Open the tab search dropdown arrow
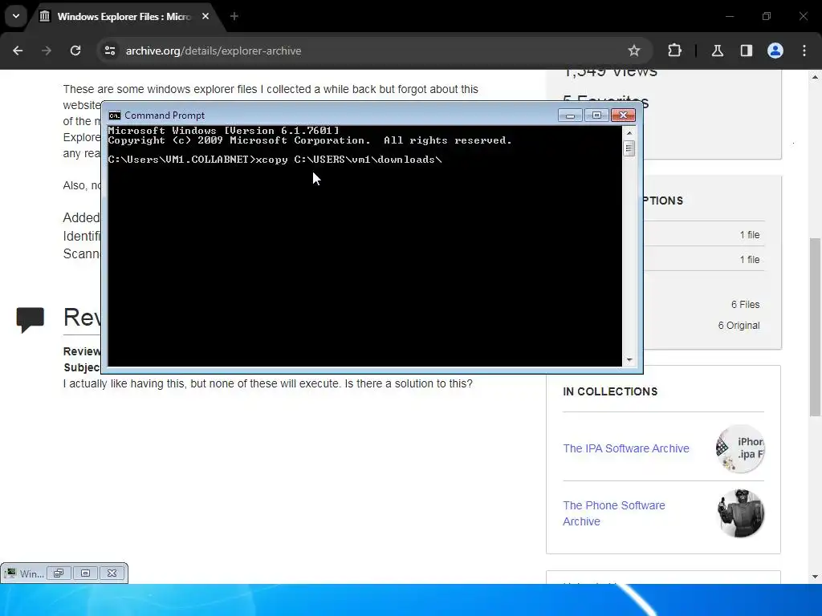The image size is (822, 616). [16, 16]
